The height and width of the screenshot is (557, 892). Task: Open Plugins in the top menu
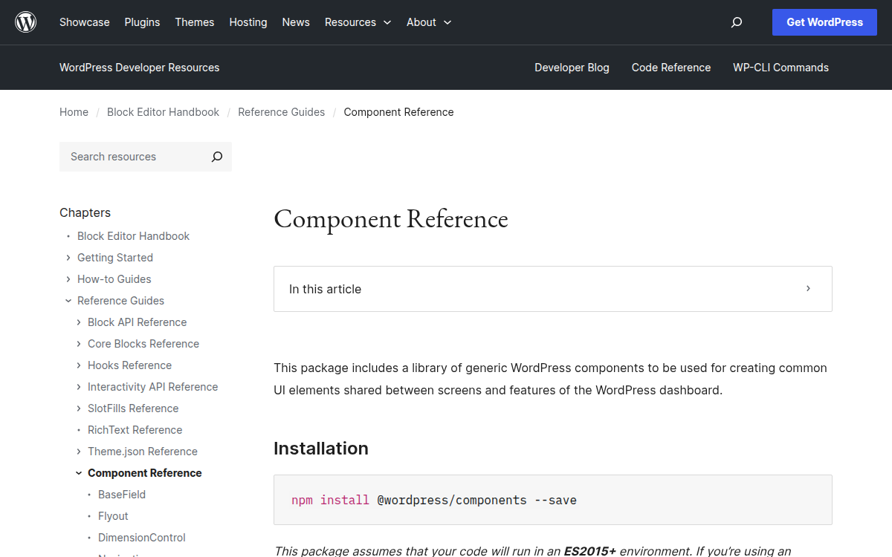142,22
